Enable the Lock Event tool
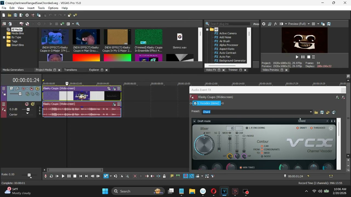 pyautogui.click(x=164, y=176)
